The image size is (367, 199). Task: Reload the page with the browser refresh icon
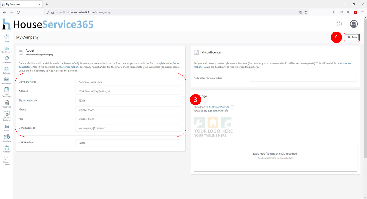point(18,12)
